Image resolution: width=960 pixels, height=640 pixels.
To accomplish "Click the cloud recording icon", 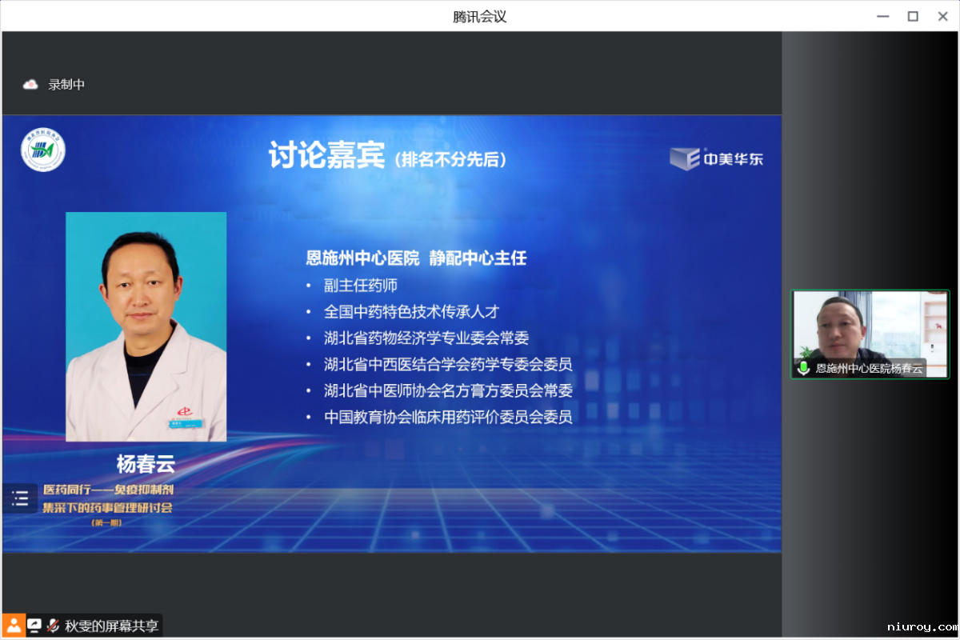I will pos(30,85).
